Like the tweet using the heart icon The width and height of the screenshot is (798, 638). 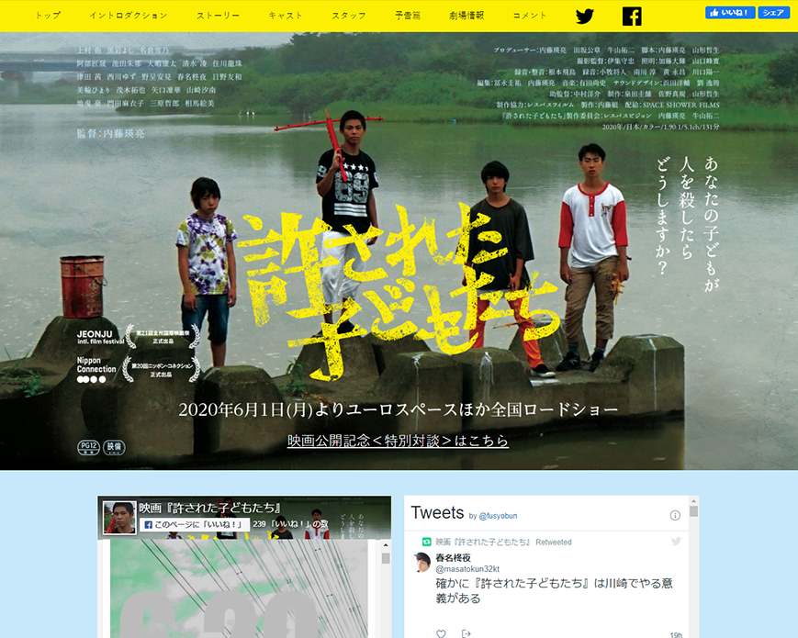(441, 633)
